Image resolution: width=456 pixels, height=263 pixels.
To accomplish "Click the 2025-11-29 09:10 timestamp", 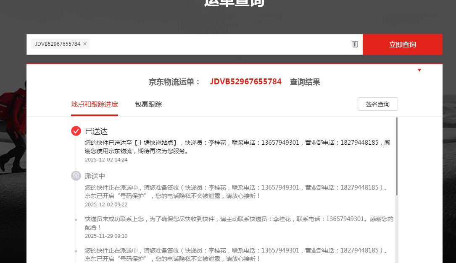I will [x=106, y=236].
